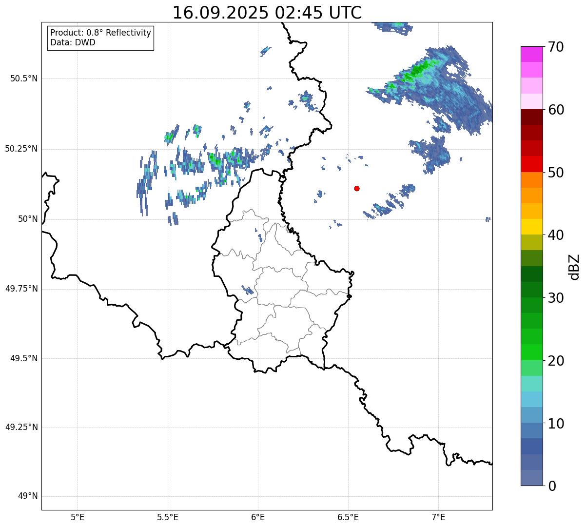Image resolution: width=586 pixels, height=527 pixels.
Task: Click the title '16.09.2025 02:45 UTC'
Action: [x=267, y=13]
